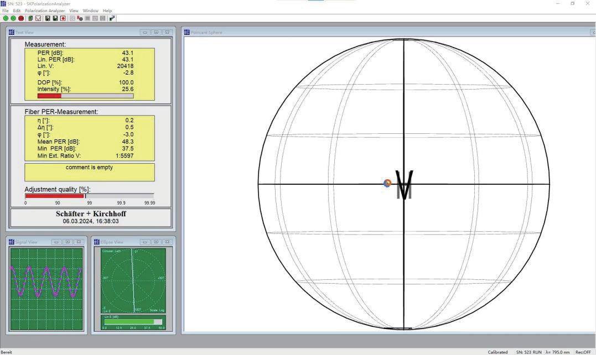This screenshot has height=355, width=596.
Task: Open the Polarization Analyzer menu
Action: (x=44, y=11)
